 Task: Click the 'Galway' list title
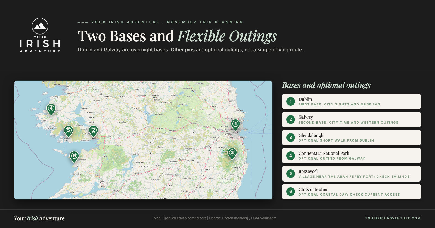point(306,117)
